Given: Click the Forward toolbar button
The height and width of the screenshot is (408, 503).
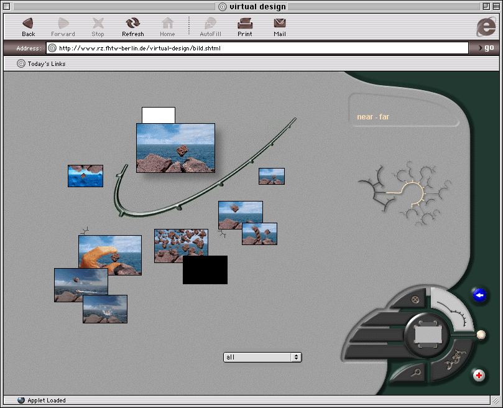Looking at the screenshot, I should 63,27.
